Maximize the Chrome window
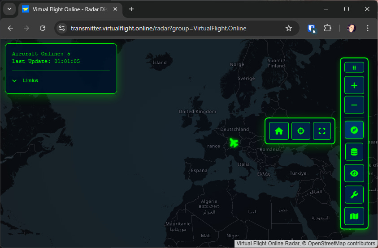Viewport: 378px width, 248px height. tap(347, 9)
